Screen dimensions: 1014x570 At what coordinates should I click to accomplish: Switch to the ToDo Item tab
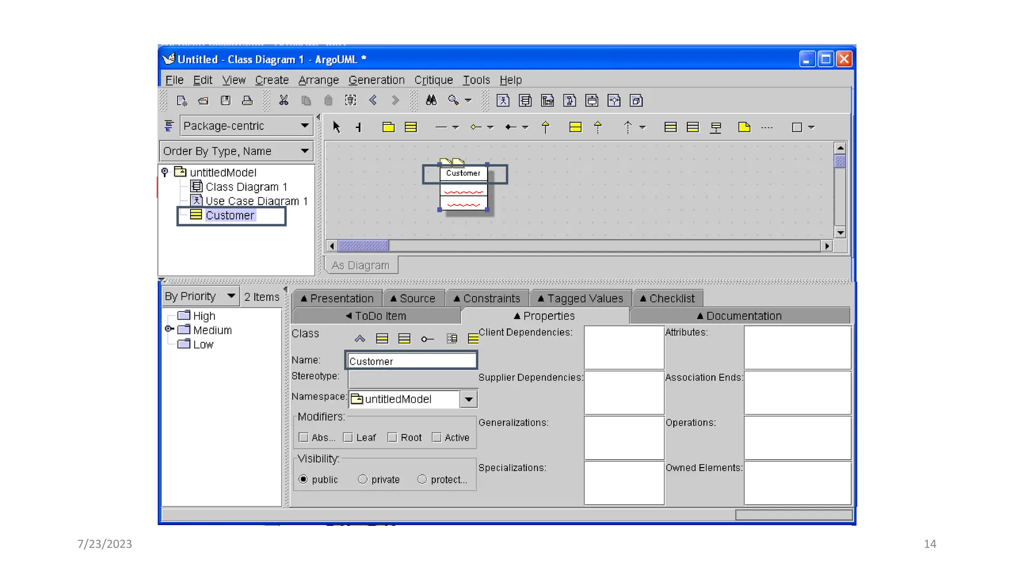coord(376,316)
